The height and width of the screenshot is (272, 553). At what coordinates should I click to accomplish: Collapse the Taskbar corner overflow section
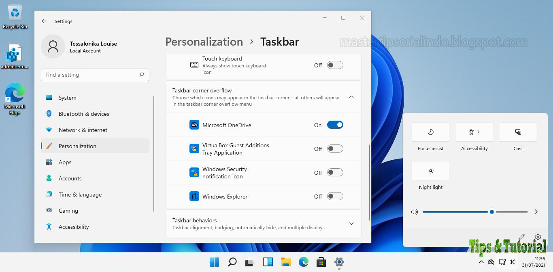click(x=351, y=97)
